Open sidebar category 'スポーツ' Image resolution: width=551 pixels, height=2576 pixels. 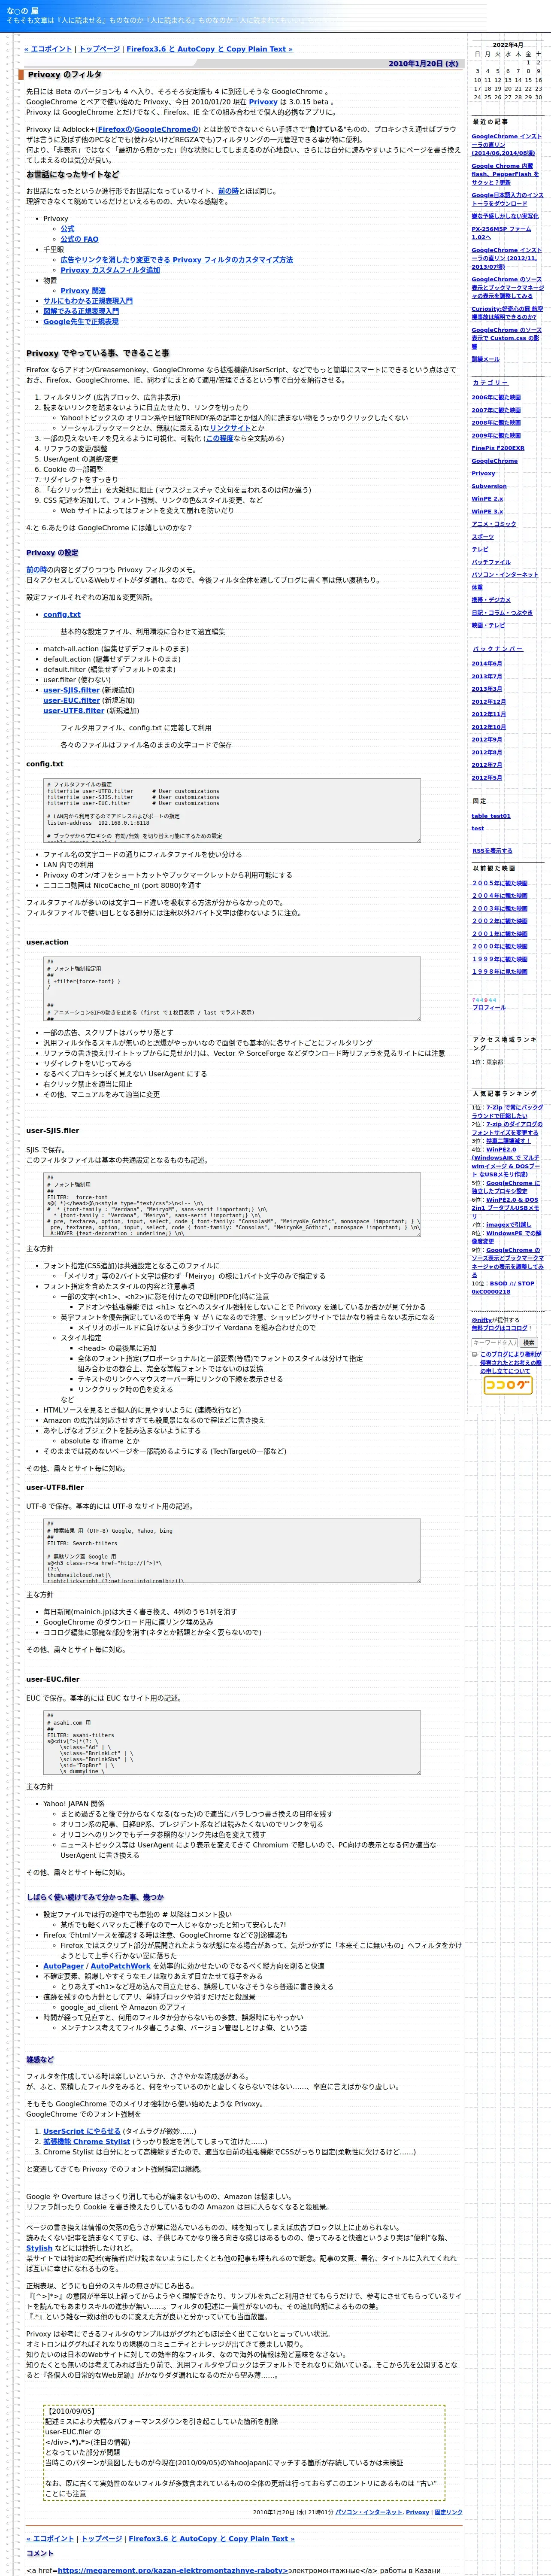pos(483,537)
